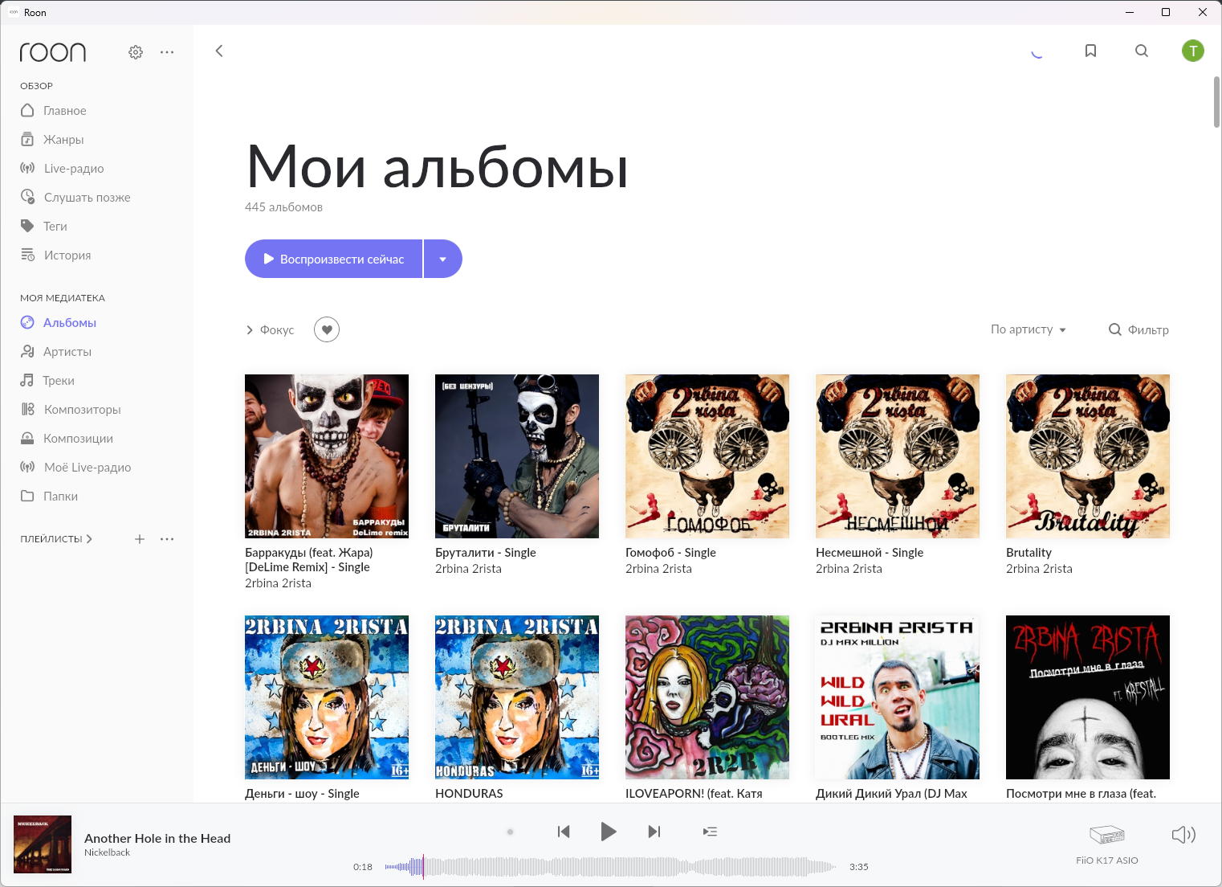
Task: Toggle the favorites heart filter
Action: [327, 329]
